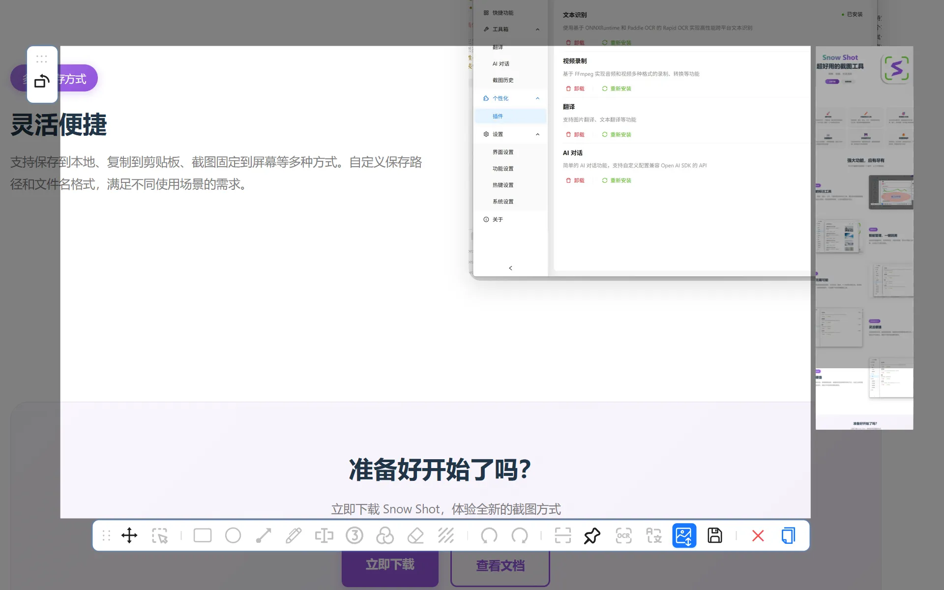Run OCR text recognition on the screenshot
944x590 pixels.
tap(623, 535)
